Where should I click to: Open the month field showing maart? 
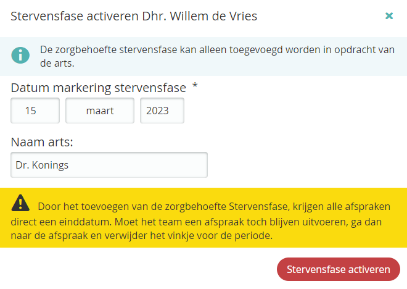(100, 111)
